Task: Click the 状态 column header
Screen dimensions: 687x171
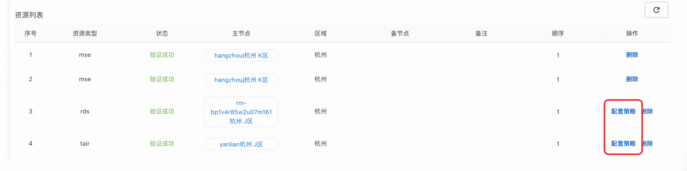Action: [x=162, y=33]
